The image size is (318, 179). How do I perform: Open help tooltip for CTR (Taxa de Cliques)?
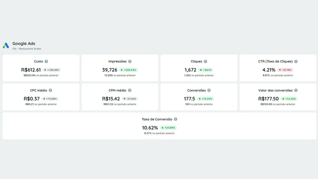point(296,61)
